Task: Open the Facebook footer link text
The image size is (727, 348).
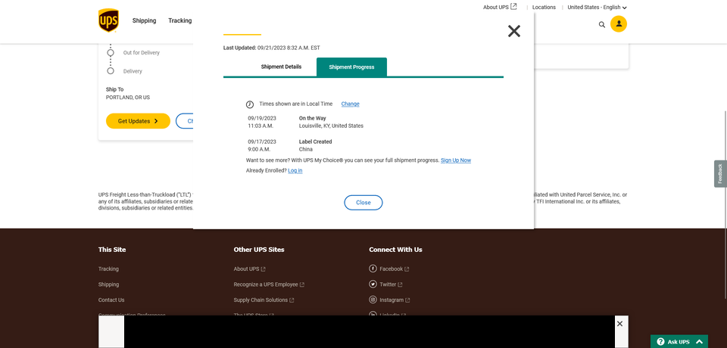Action: tap(394, 269)
